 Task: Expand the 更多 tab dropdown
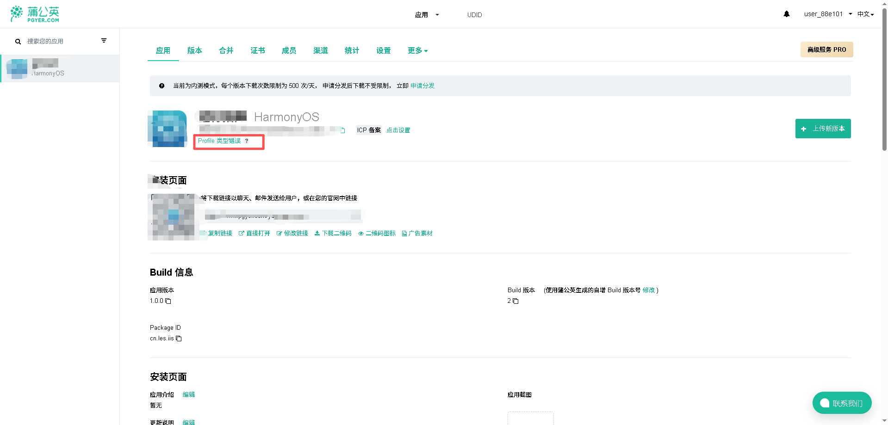tap(418, 50)
